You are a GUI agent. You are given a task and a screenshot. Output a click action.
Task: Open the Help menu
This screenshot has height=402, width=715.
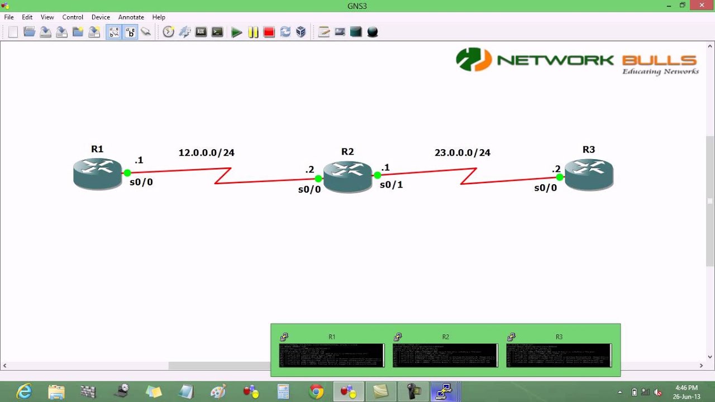coord(159,17)
